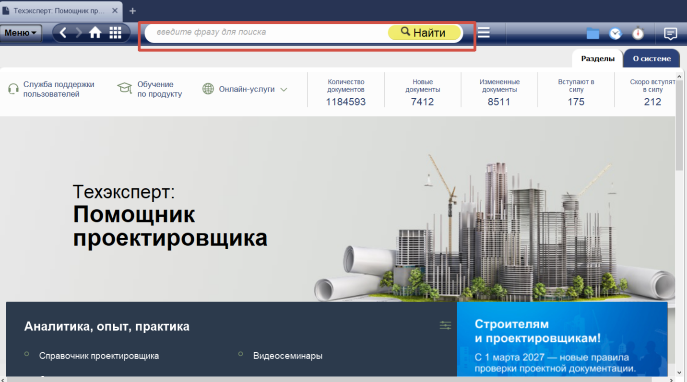The width and height of the screenshot is (687, 382).
Task: Open Измененные документы 8511 stat
Action: click(x=499, y=93)
